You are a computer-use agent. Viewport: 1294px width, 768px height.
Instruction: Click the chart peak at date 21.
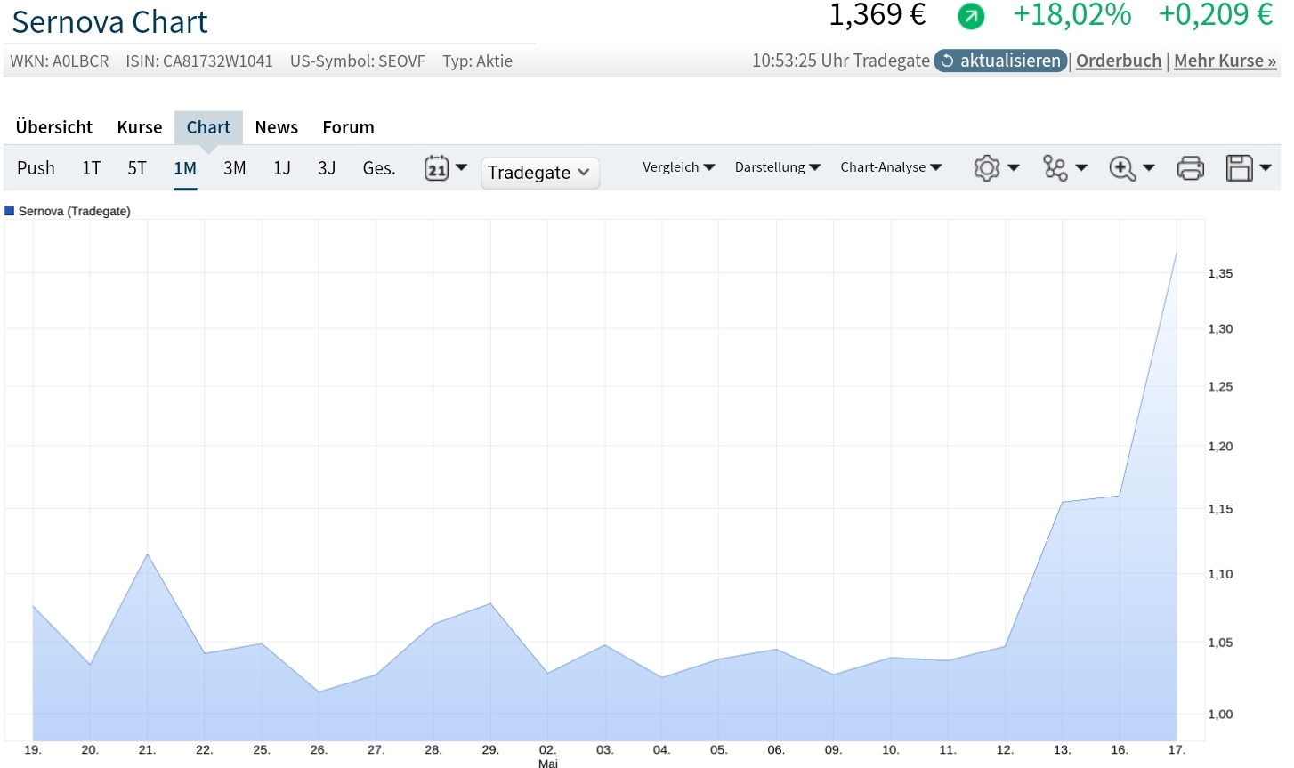point(147,554)
